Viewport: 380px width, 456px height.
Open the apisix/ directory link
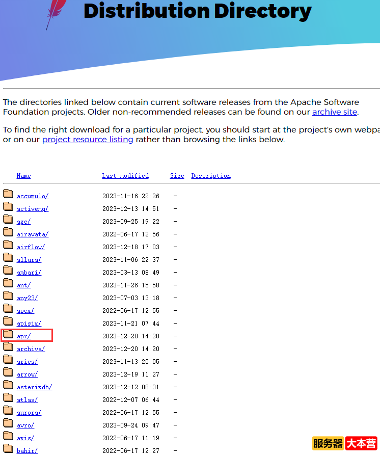(x=29, y=324)
